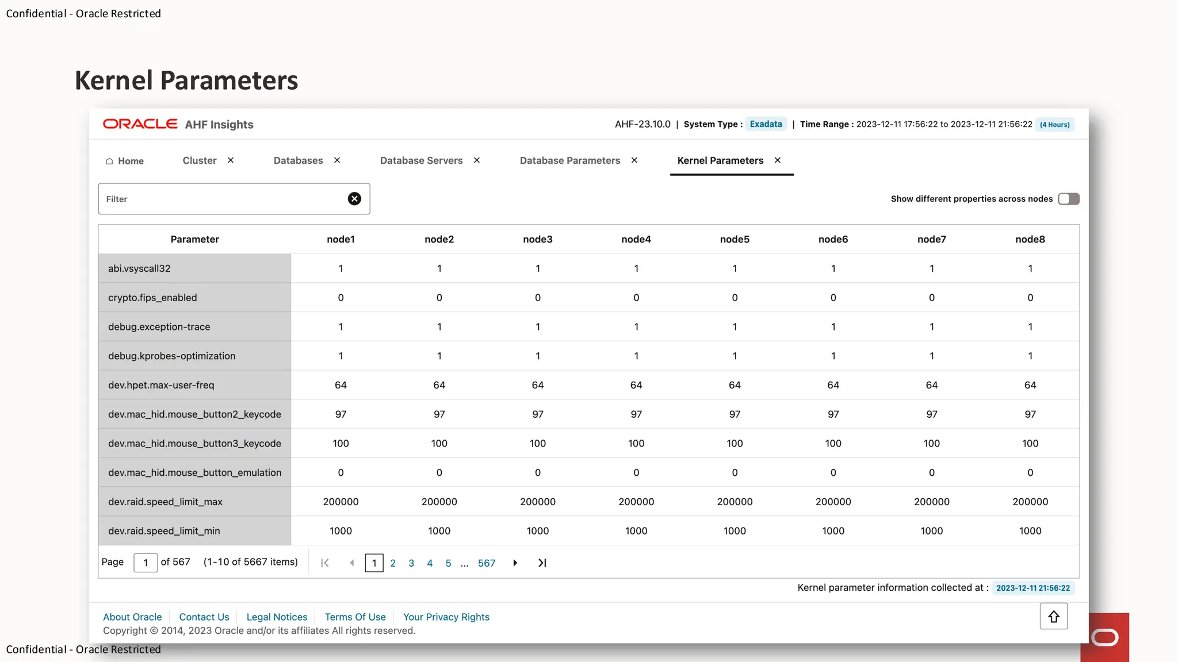
Task: Clear the Filter field with X icon
Action: click(x=354, y=199)
